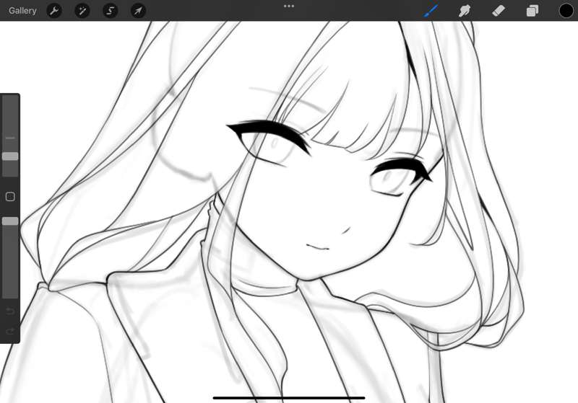The image size is (578, 403).
Task: Tap the square Modify button in sidebar
Action: point(10,197)
